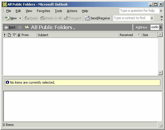Maximize the Outlook window

[156, 4]
